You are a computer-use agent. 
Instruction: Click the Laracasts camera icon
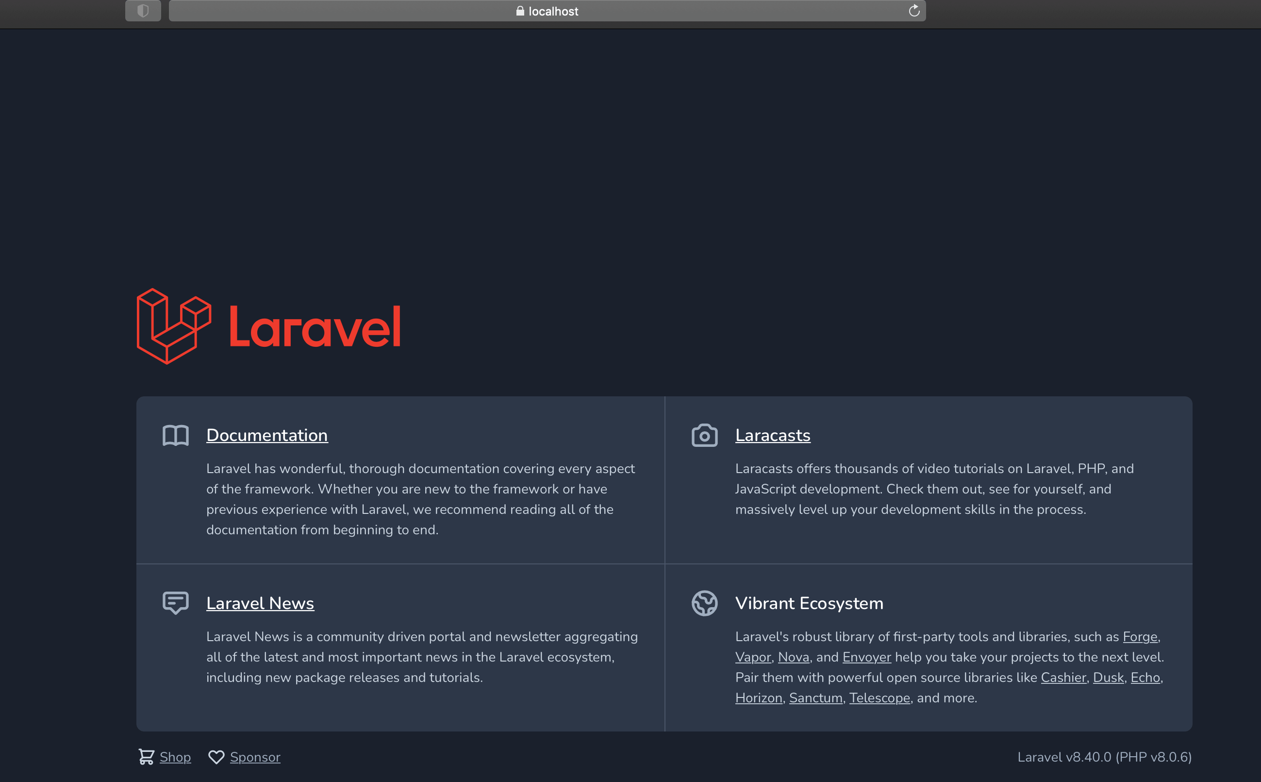[704, 436]
